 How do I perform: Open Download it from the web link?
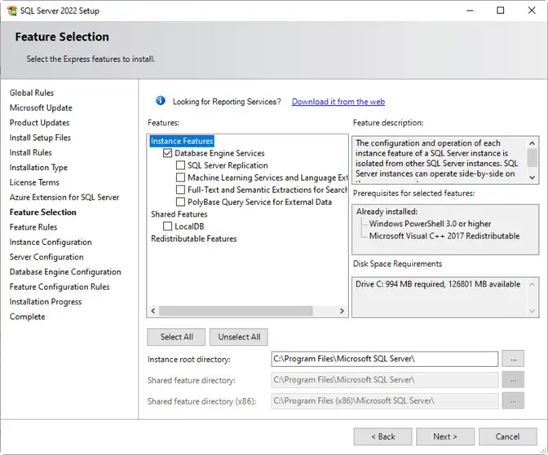338,102
